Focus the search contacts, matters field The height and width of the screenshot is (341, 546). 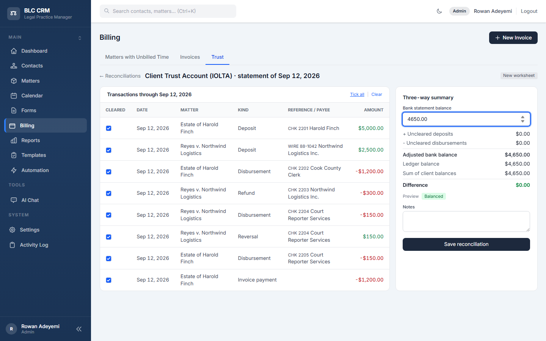tap(168, 11)
